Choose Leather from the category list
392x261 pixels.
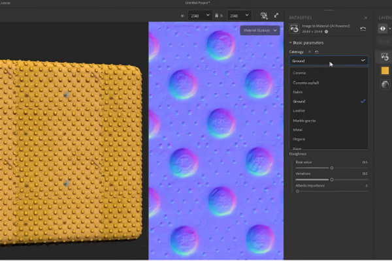299,111
